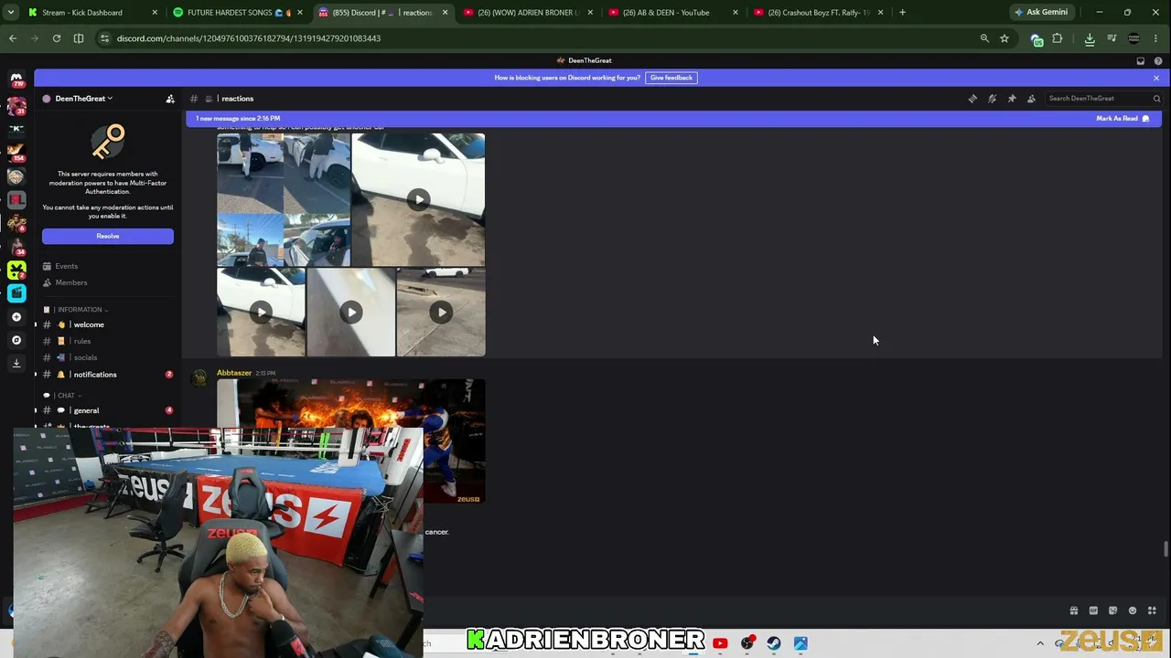Open a new browser tab
The width and height of the screenshot is (1171, 658).
point(902,13)
